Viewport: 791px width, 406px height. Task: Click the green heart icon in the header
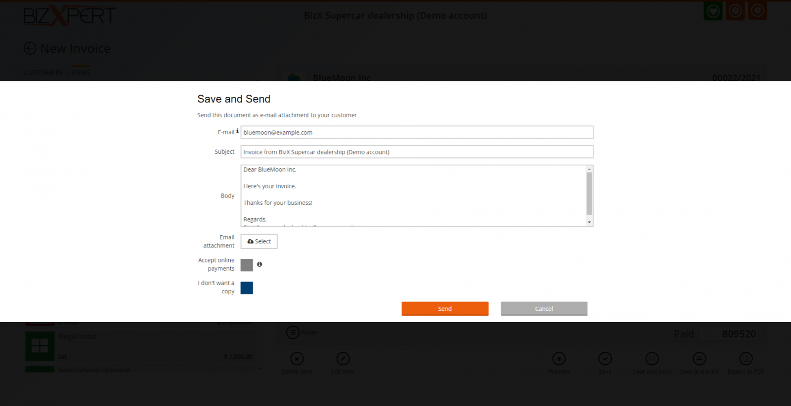713,11
